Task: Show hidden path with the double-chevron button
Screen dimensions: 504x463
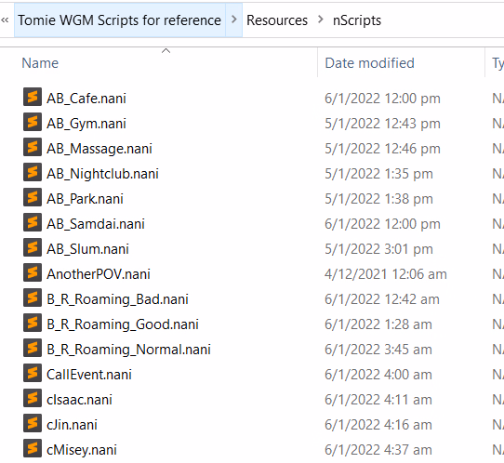Action: 5,20
